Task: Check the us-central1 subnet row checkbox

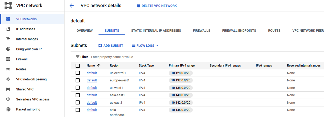Action: coord(78,73)
